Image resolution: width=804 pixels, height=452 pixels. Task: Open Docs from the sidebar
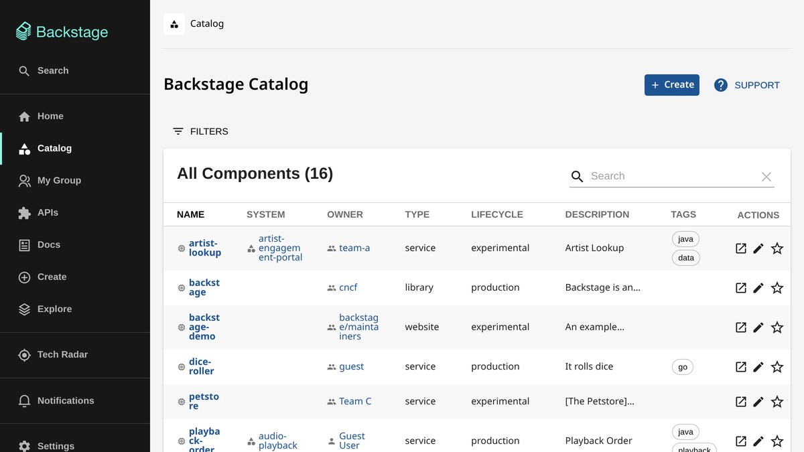75,244
